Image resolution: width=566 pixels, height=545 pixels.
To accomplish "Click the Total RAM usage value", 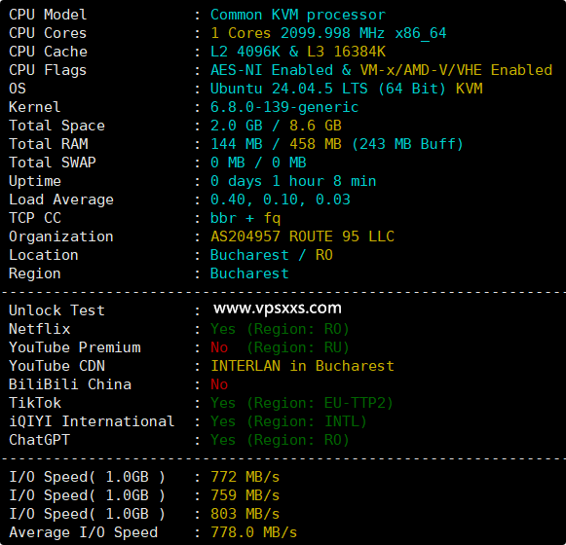I will [x=336, y=144].
